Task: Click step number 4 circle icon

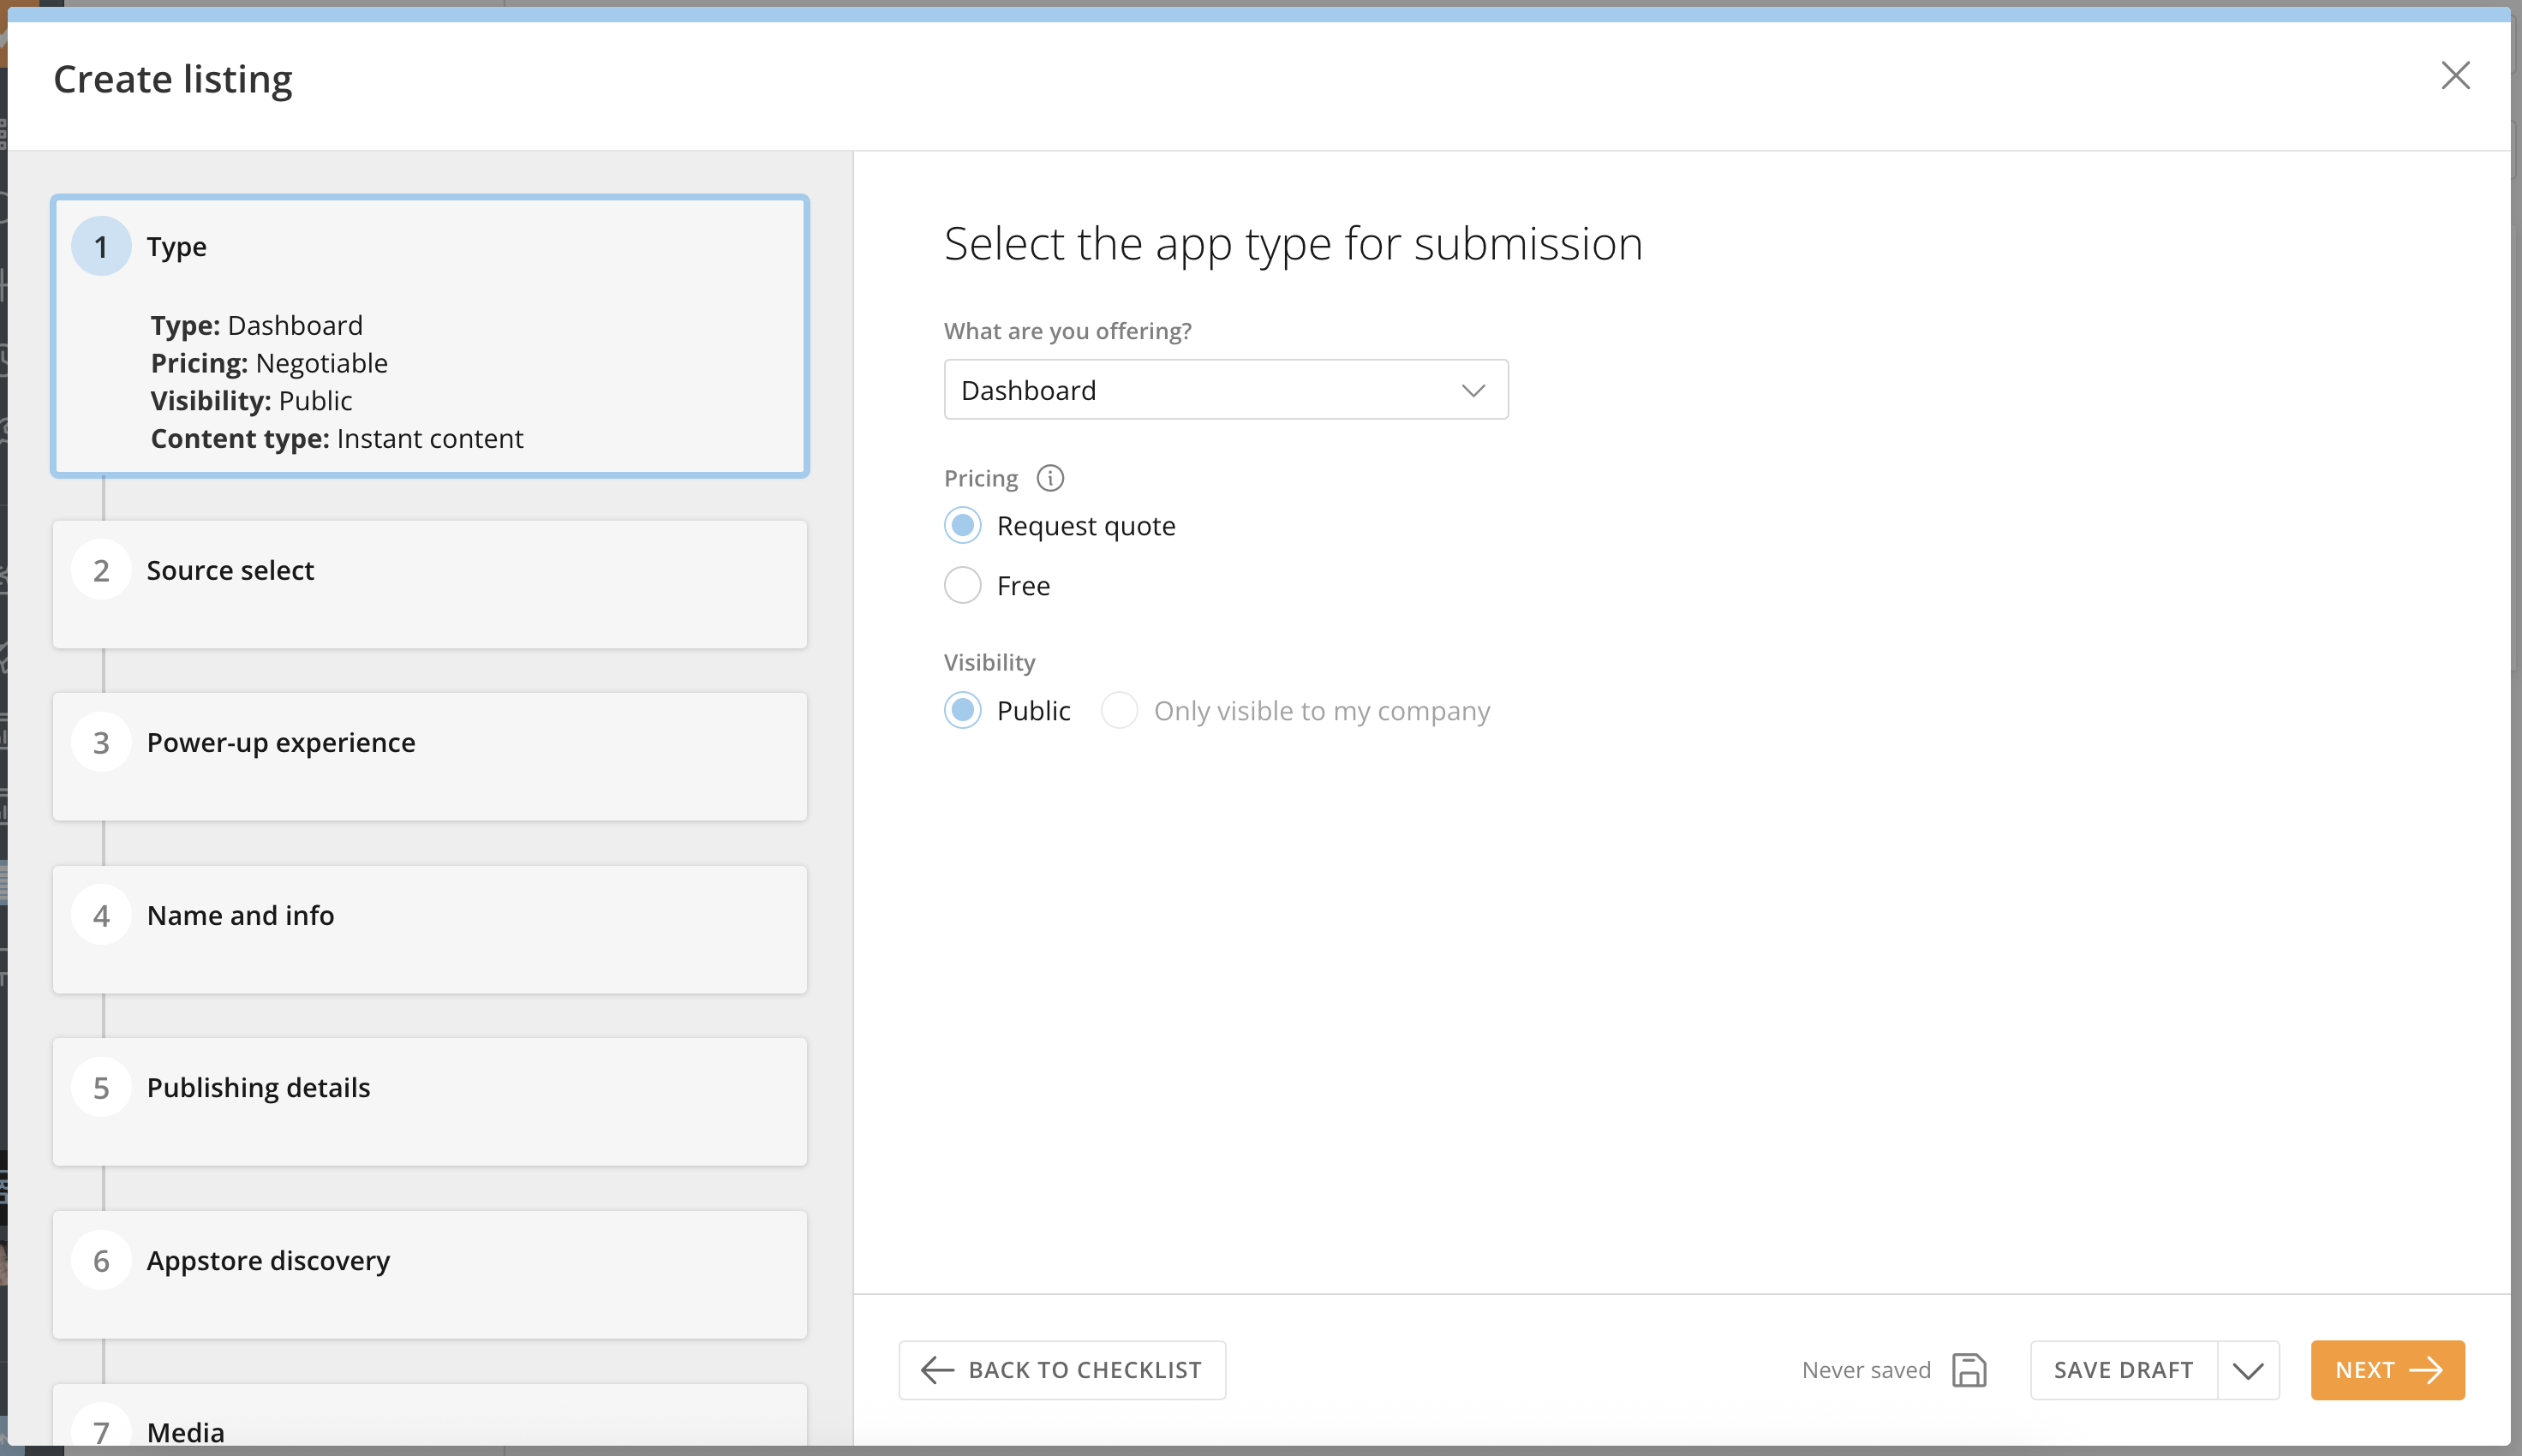Action: pos(101,916)
